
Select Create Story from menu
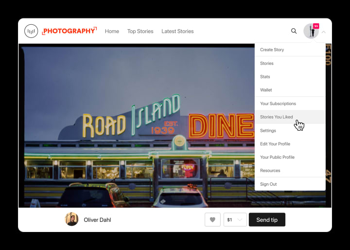pos(290,50)
